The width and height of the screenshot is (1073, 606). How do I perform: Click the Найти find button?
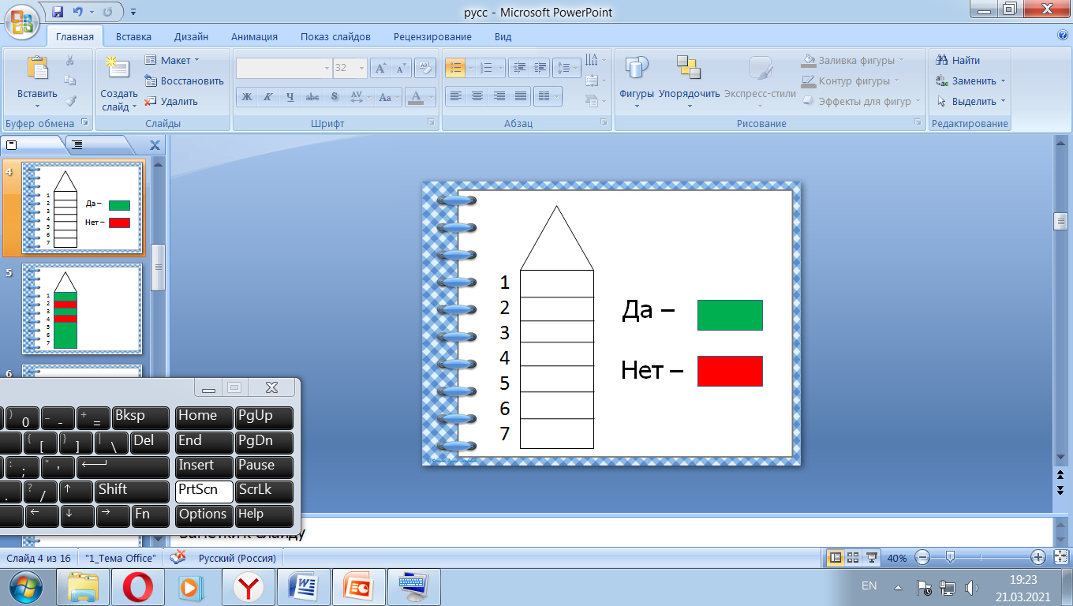point(958,60)
